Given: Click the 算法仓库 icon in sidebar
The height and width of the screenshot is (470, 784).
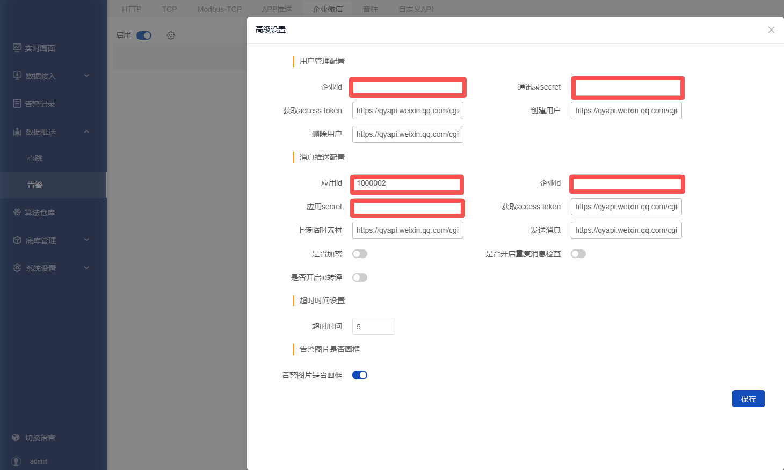Looking at the screenshot, I should 17,212.
